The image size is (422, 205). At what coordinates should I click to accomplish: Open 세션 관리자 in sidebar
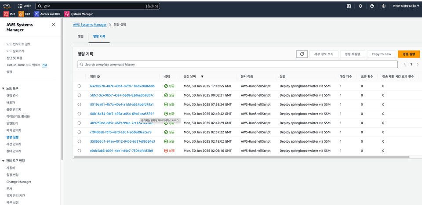(x=14, y=144)
